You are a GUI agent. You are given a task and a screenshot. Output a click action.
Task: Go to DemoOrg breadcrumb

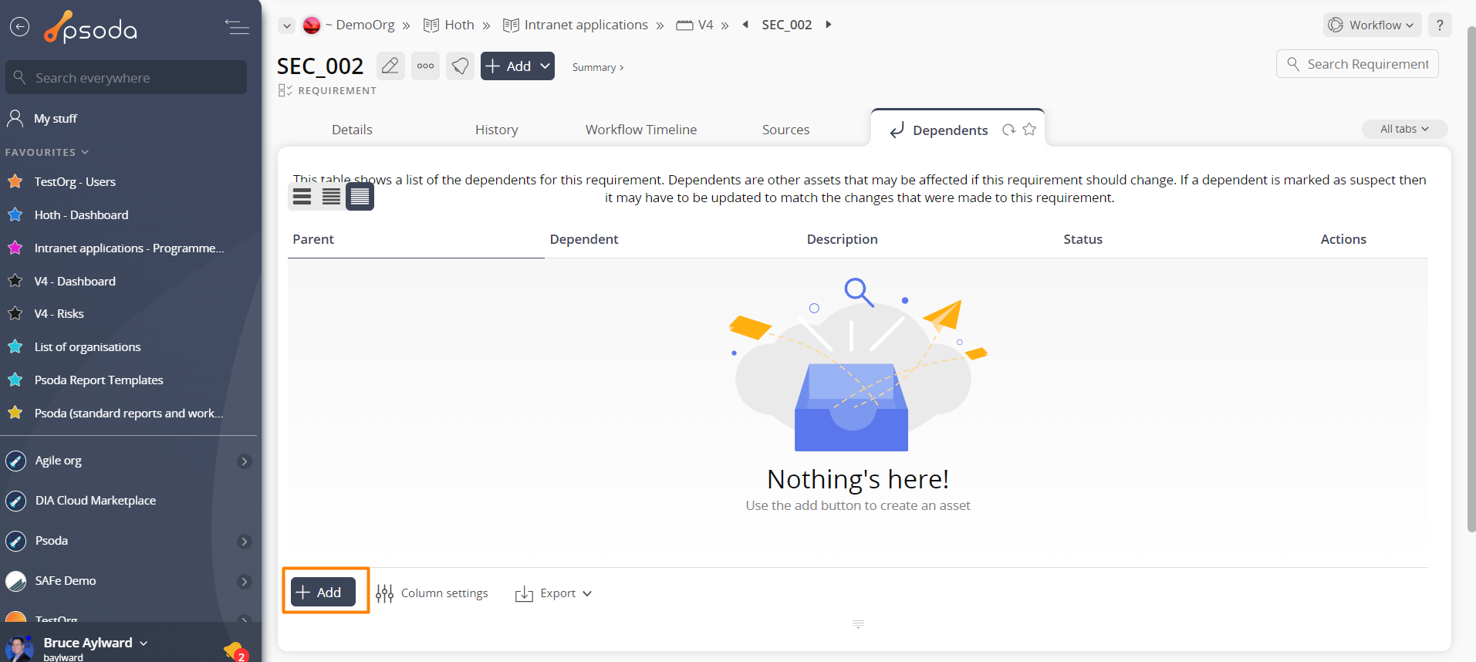tap(359, 25)
